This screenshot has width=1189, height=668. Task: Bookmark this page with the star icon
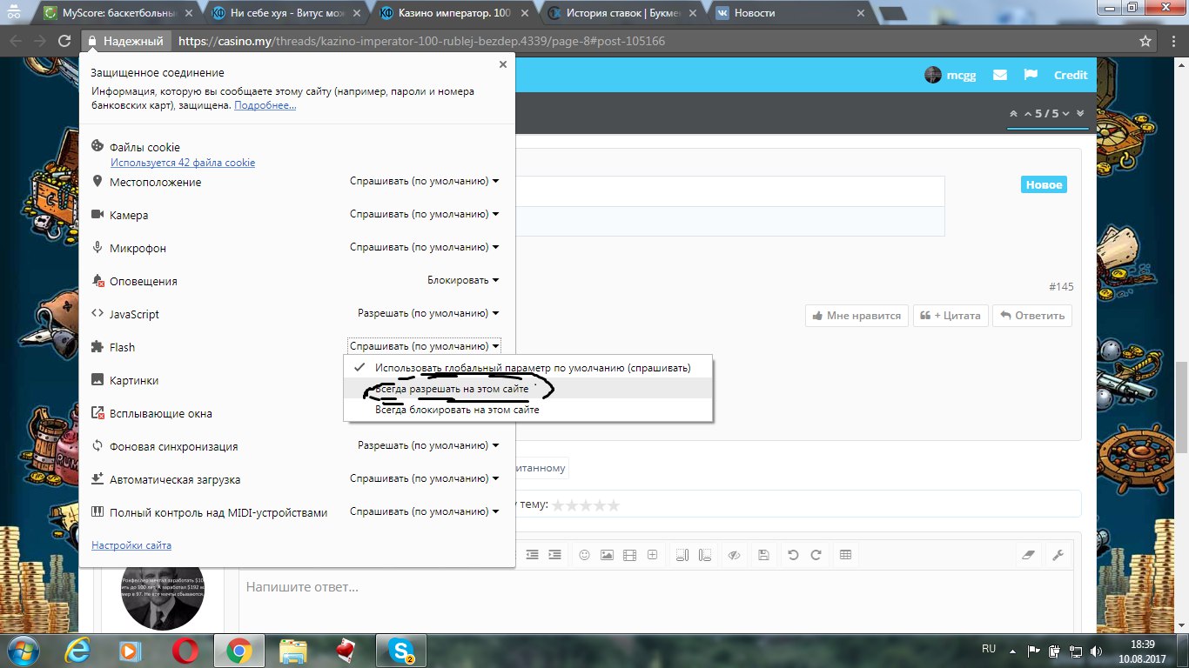(1145, 41)
